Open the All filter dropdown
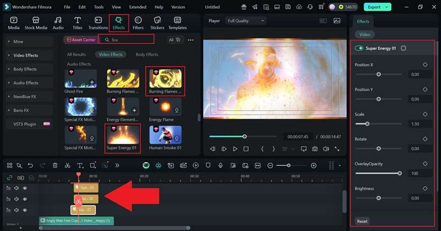 pyautogui.click(x=175, y=40)
